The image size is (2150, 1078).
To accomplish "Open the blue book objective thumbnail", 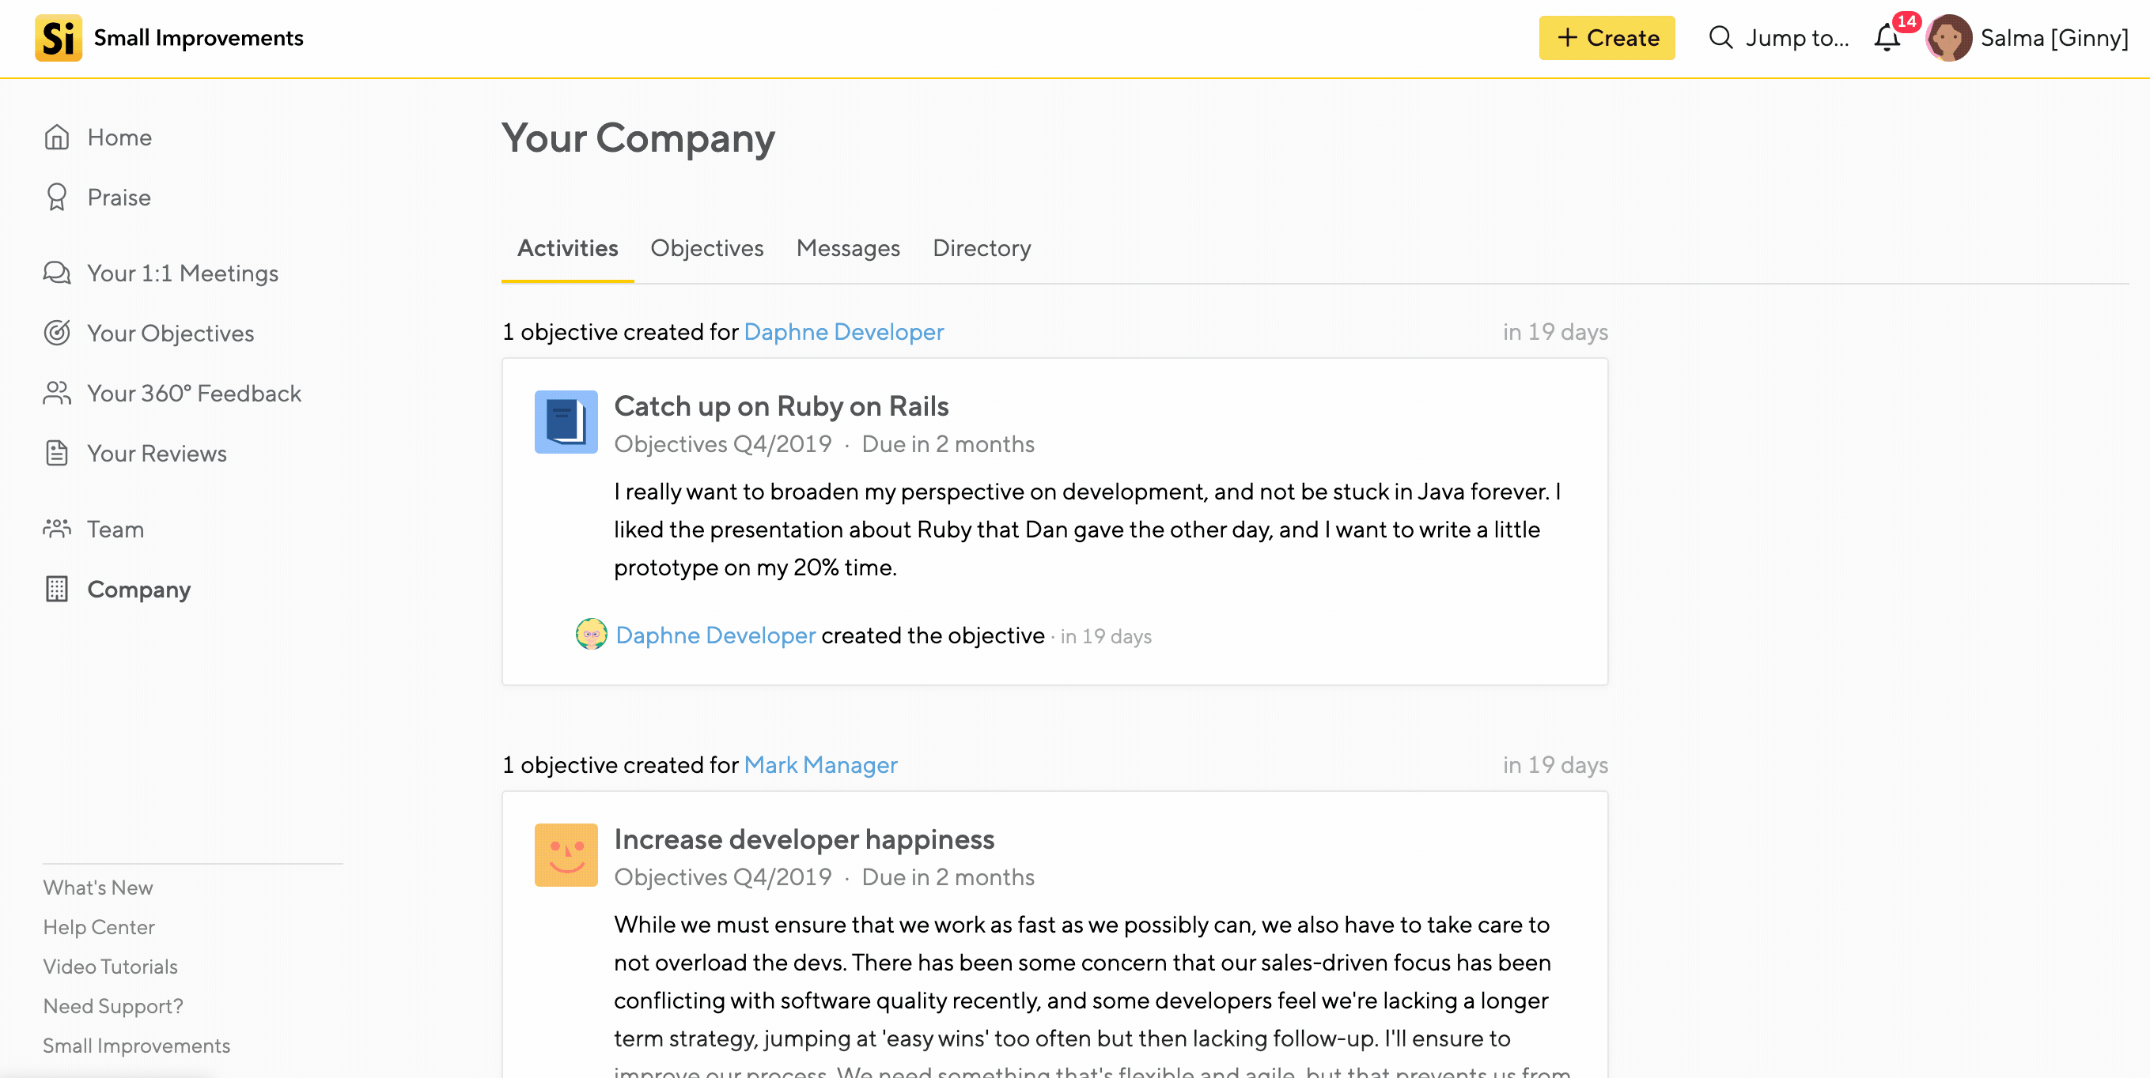I will [566, 422].
